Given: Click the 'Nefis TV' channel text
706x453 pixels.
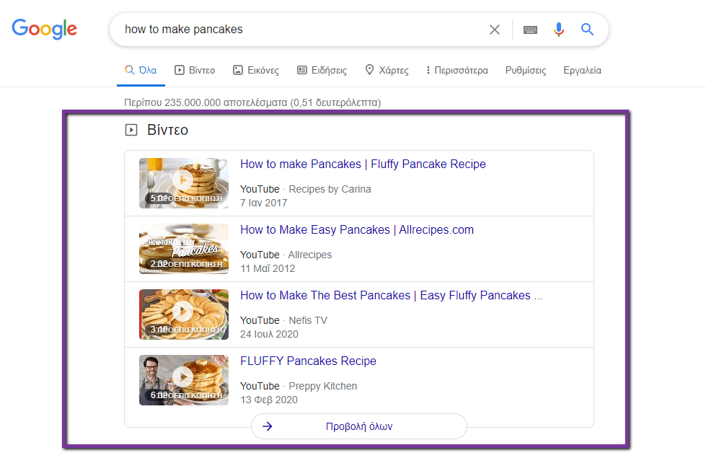Looking at the screenshot, I should 308,320.
